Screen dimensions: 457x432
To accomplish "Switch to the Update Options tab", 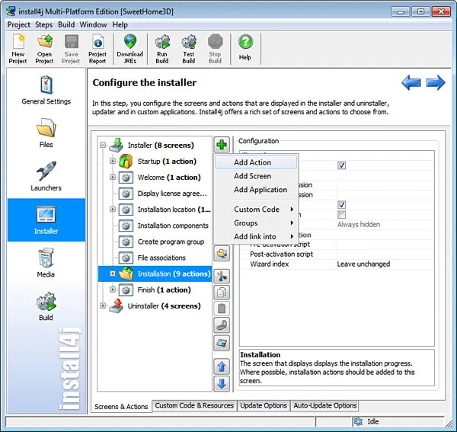I will click(264, 405).
